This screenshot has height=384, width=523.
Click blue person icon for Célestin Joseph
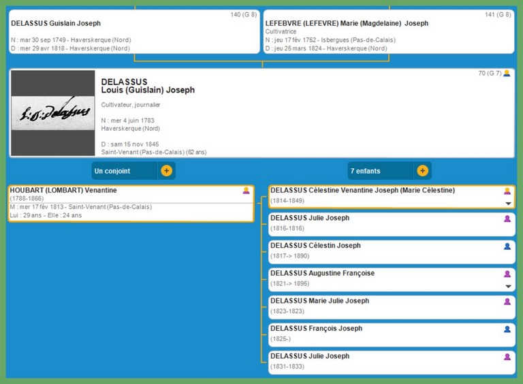pos(507,246)
